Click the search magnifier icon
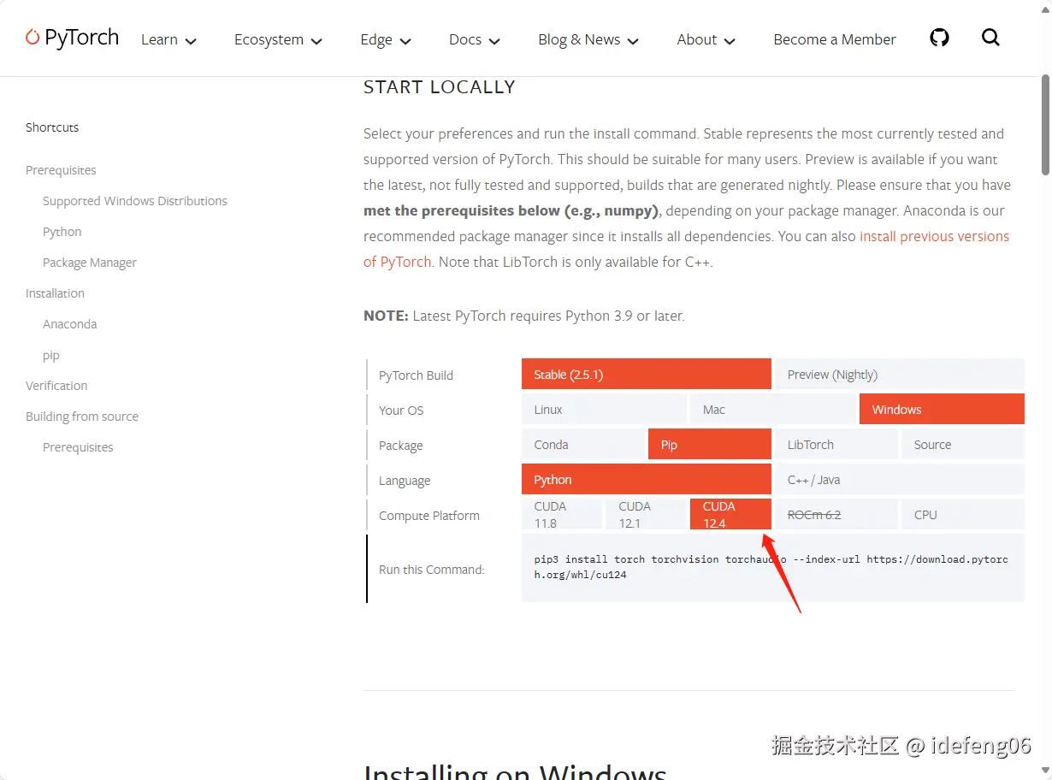The height and width of the screenshot is (780, 1052). click(x=990, y=38)
